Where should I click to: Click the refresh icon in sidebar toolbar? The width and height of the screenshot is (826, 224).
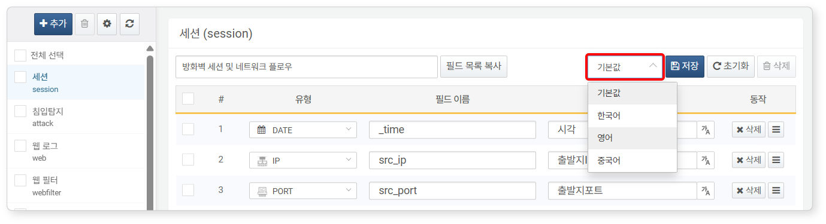coord(129,23)
